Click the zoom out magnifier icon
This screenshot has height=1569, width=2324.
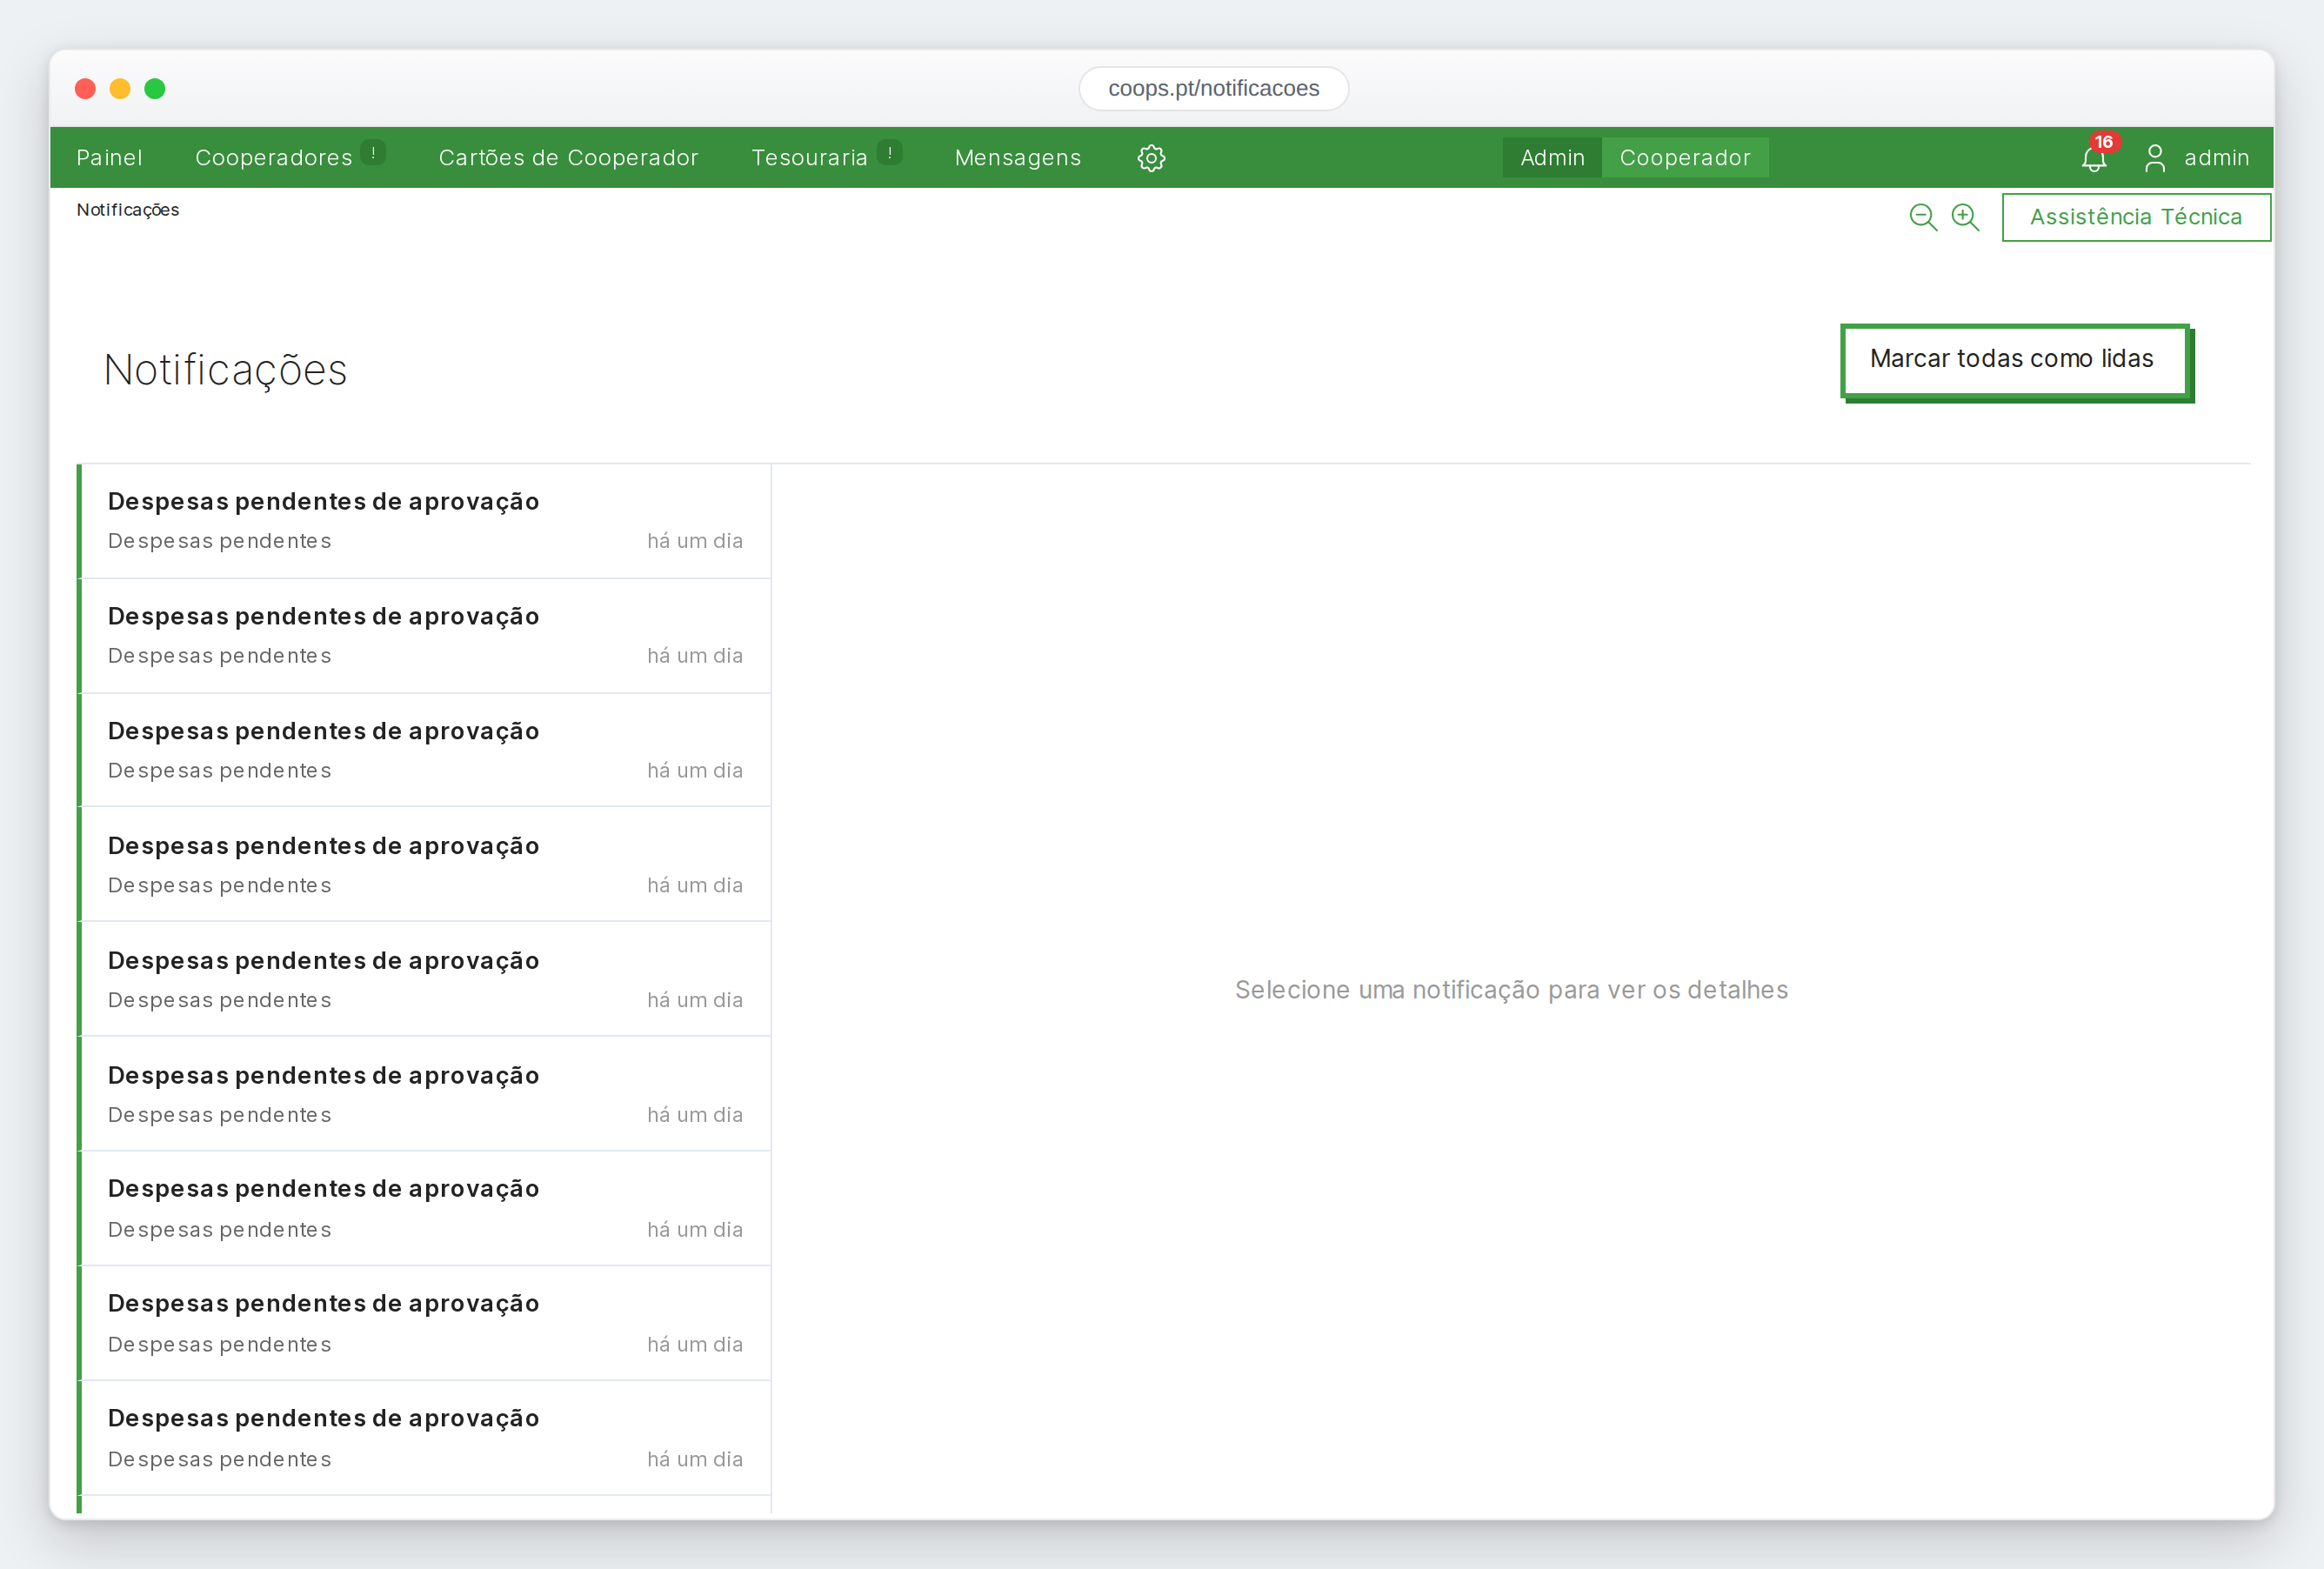(x=1922, y=217)
